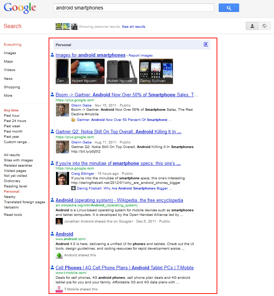The width and height of the screenshot is (274, 296).
Task: Select Videos search category
Action: tap(10, 70)
